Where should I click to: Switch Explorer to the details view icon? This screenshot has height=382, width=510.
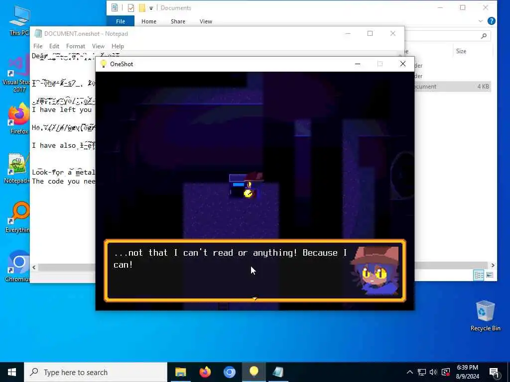[x=479, y=275]
